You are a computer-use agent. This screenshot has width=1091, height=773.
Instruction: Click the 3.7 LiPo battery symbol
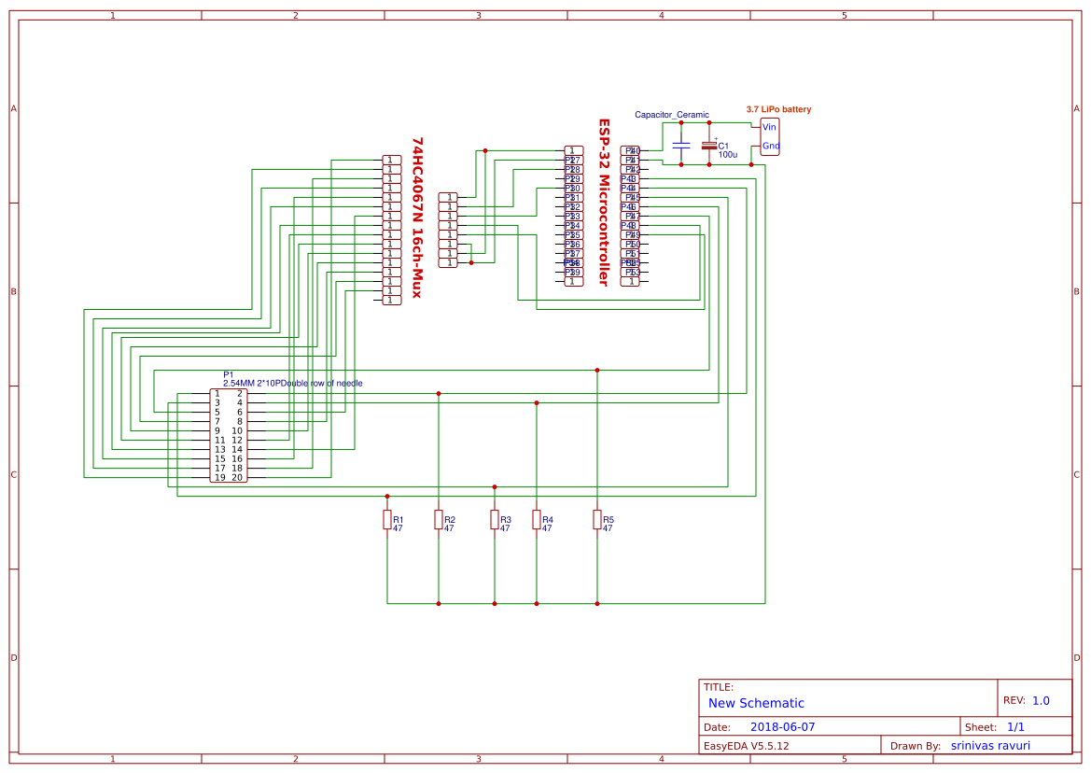pos(769,135)
